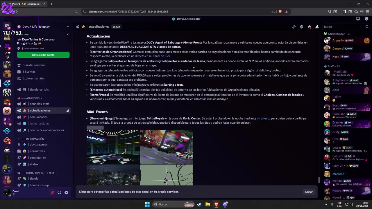Open member Danzerd profile
This screenshot has height=209, width=372.
(346, 48)
